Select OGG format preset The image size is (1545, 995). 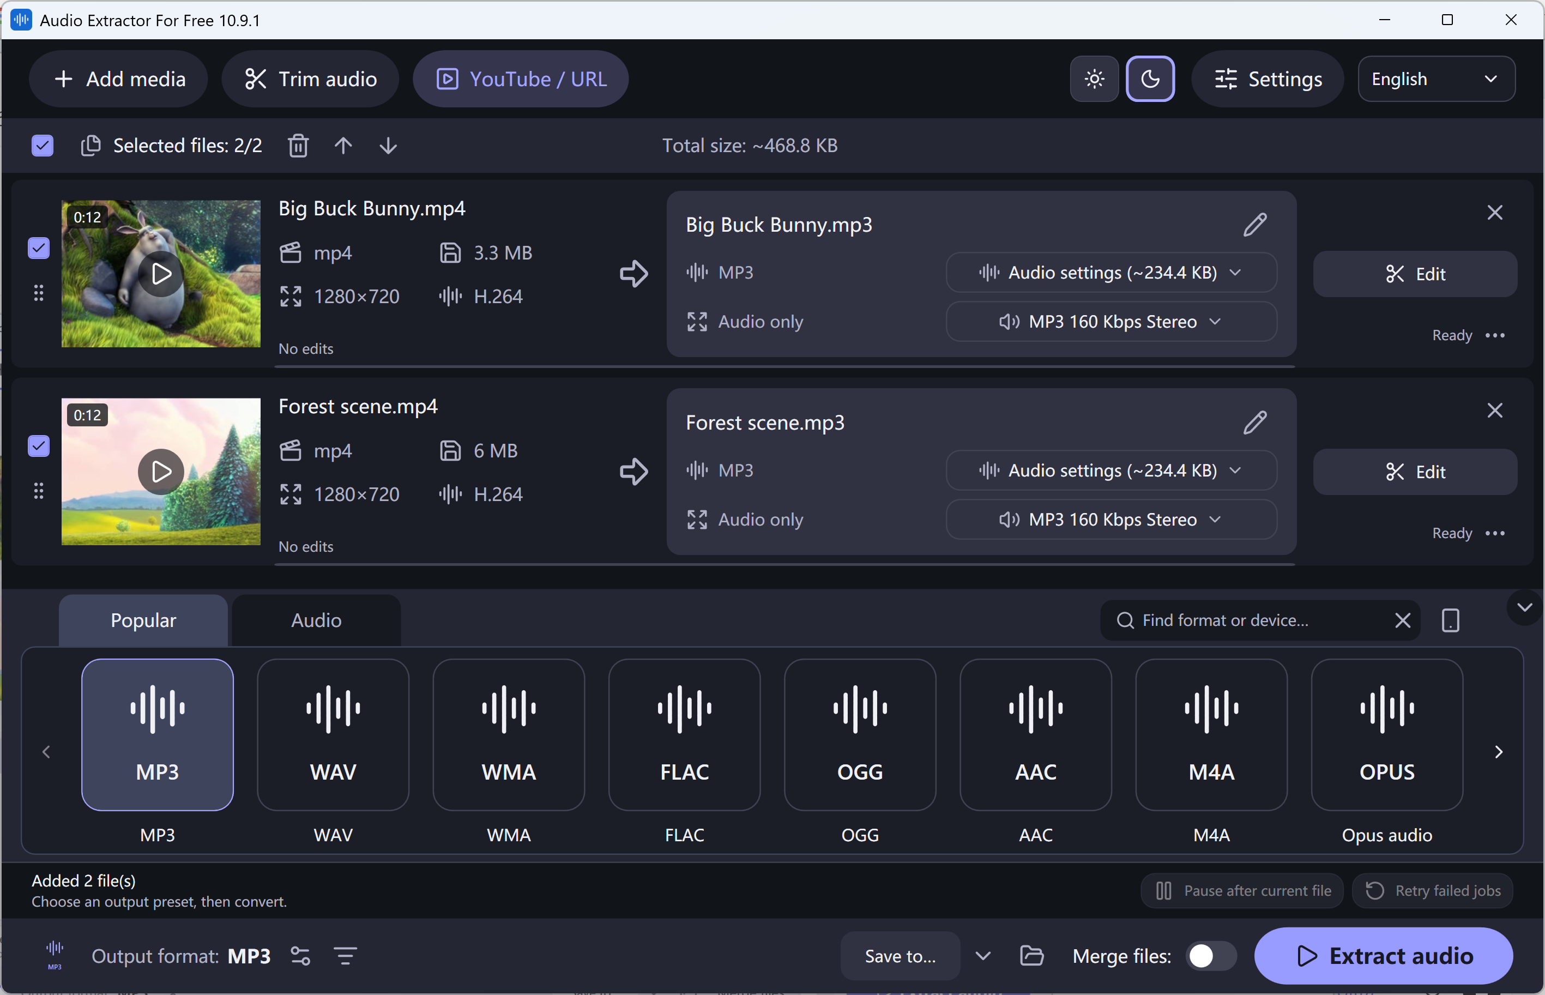tap(860, 734)
